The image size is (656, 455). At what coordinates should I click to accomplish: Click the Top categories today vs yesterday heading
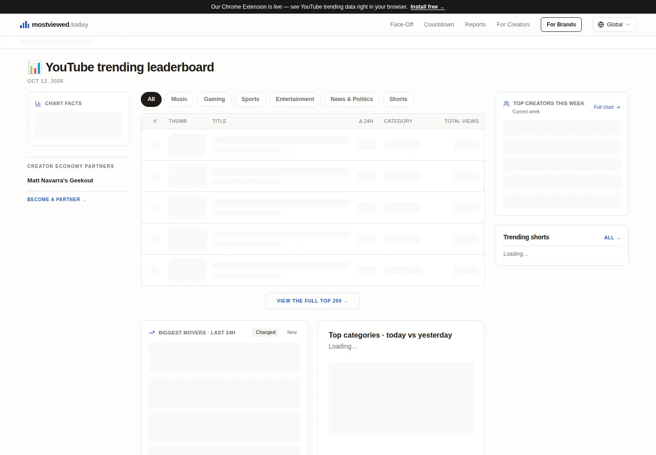(x=390, y=335)
